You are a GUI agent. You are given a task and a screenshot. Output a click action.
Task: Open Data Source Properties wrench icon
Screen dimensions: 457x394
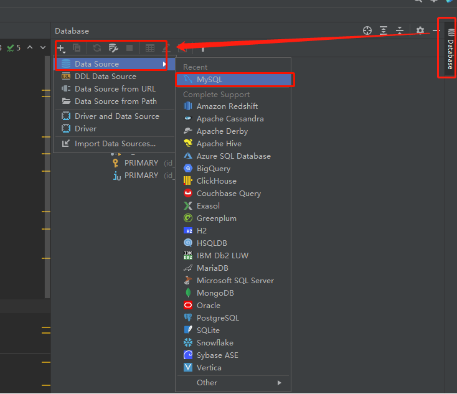(113, 48)
